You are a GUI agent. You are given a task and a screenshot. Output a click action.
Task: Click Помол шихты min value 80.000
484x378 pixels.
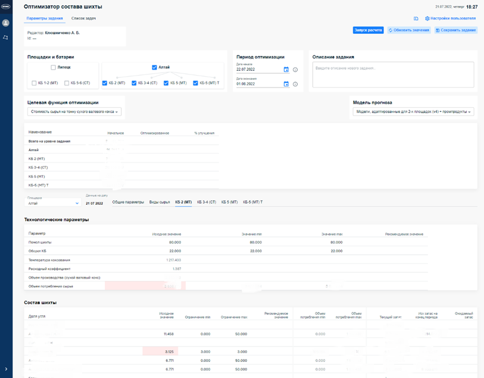[255, 242]
